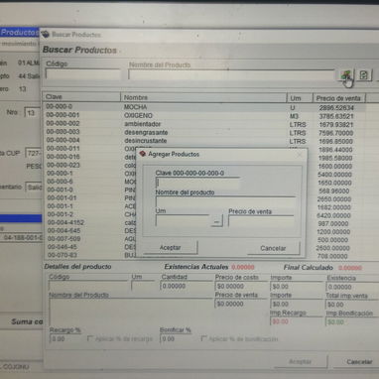Click the Existencia field in product details
The image size is (379, 379).
(352, 287)
